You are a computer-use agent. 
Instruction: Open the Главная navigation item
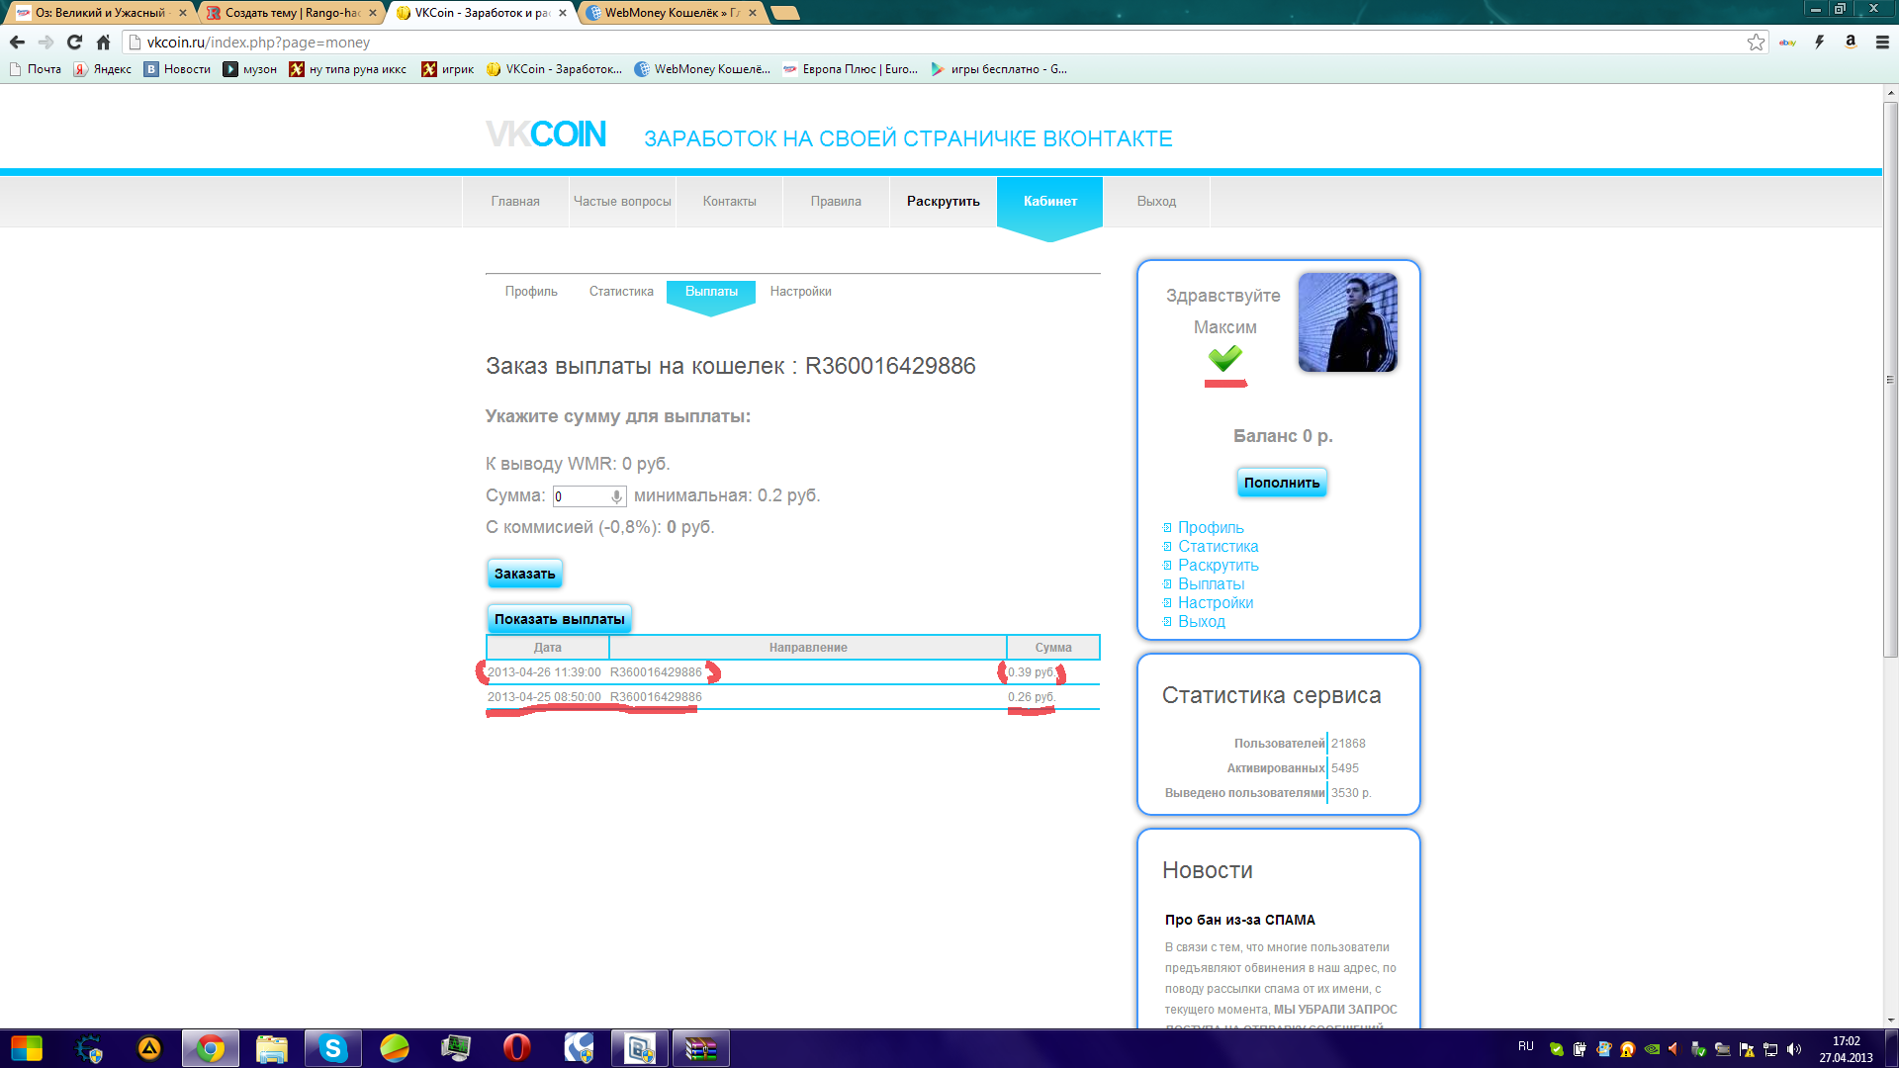tap(515, 201)
